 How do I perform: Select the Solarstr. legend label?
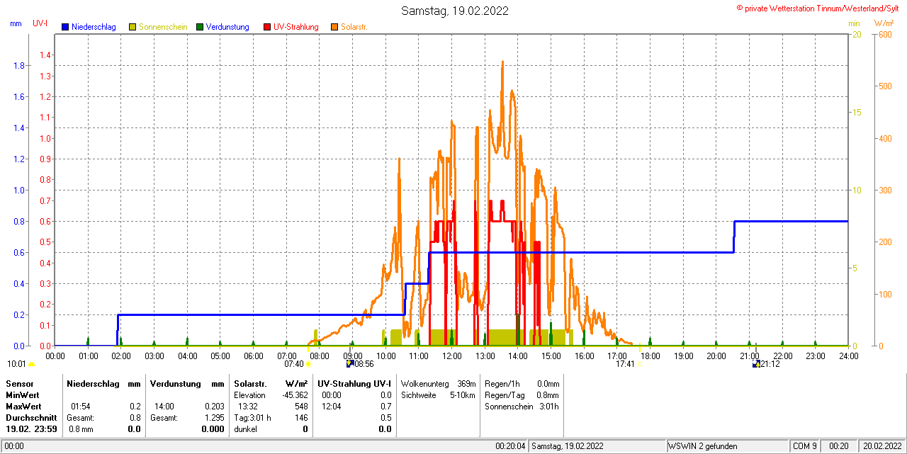(354, 27)
